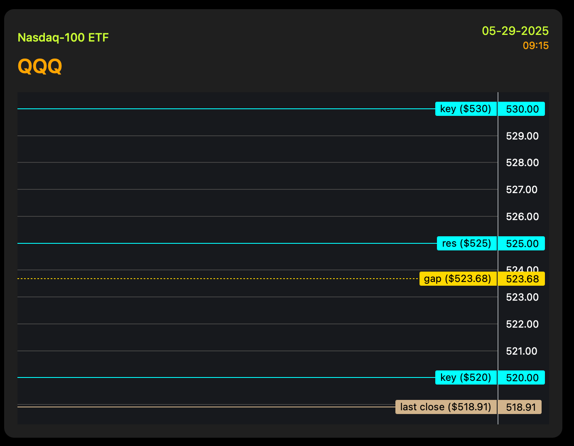
Task: Click the 528.00 axis value
Action: (x=522, y=163)
